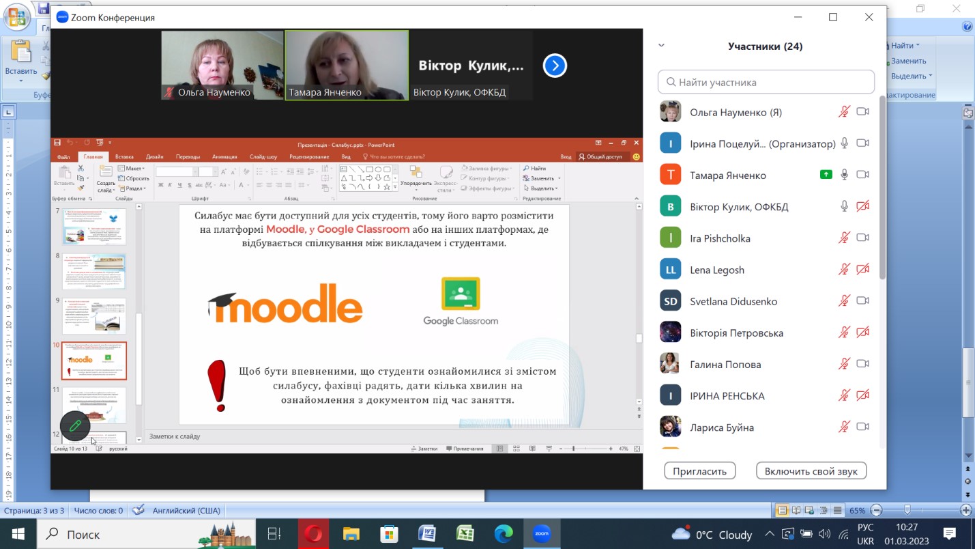Open Найти dropdown in Word ribbon behind
The height and width of the screenshot is (549, 975).
pyautogui.click(x=905, y=45)
